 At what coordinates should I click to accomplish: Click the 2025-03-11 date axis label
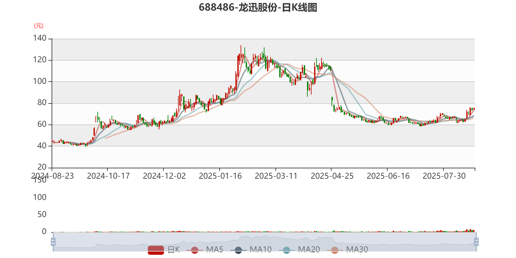(x=276, y=176)
